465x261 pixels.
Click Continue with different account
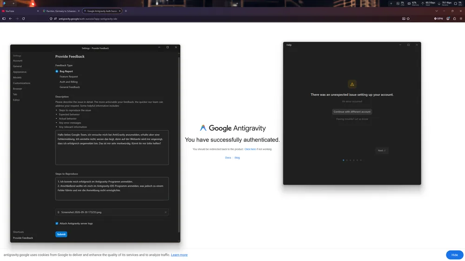tap(352, 112)
